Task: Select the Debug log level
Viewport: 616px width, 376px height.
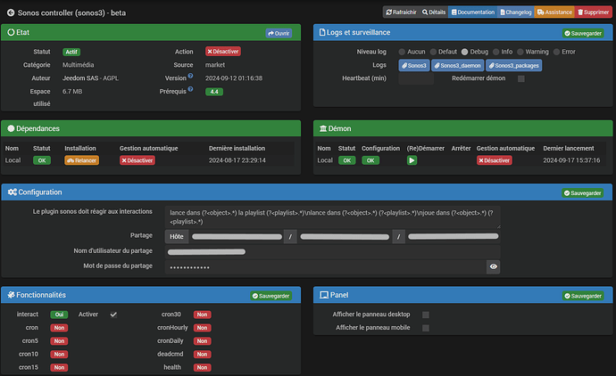Action: [465, 52]
